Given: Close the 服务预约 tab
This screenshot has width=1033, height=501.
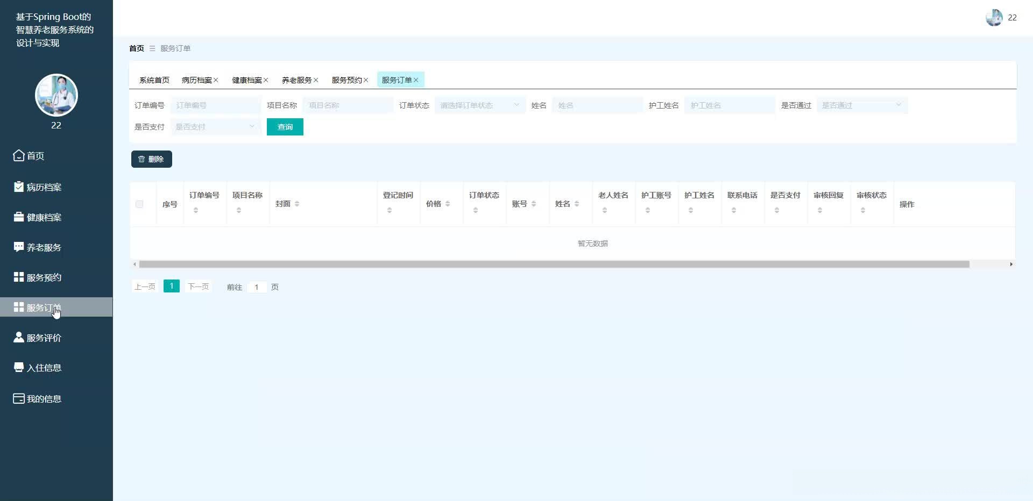Looking at the screenshot, I should click(x=366, y=80).
